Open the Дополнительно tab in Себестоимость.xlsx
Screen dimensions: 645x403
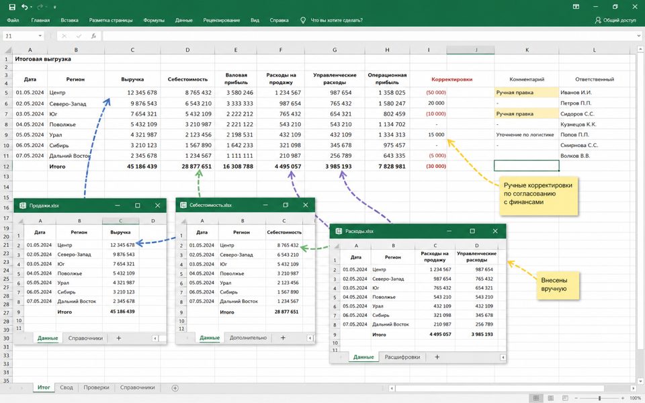(x=248, y=338)
